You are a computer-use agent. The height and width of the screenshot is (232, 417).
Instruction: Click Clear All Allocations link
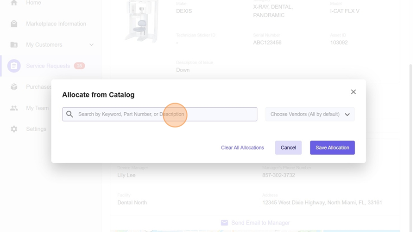pyautogui.click(x=242, y=148)
